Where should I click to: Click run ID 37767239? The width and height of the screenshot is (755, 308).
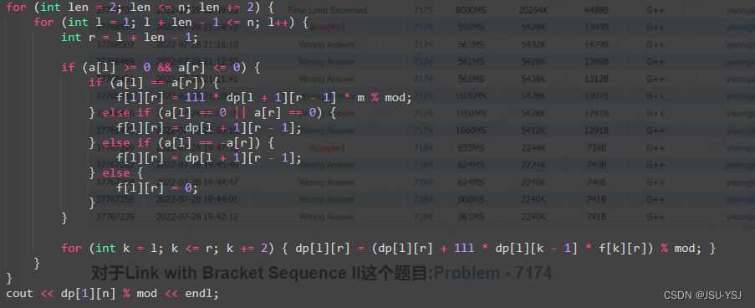(x=115, y=217)
